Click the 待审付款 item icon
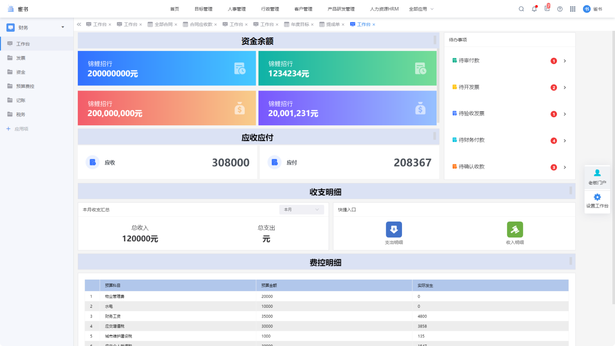The height and width of the screenshot is (346, 615). [455, 60]
